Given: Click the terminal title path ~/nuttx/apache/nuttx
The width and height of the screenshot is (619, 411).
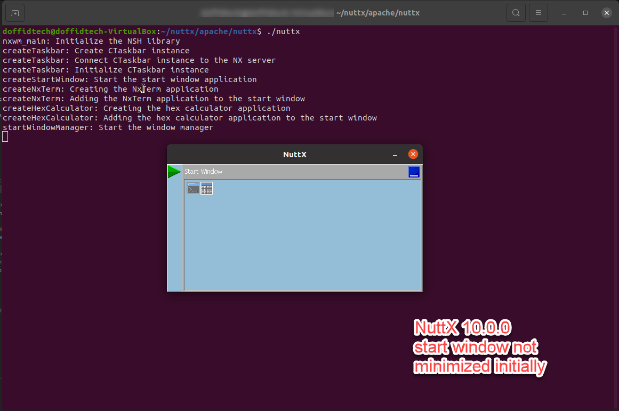Looking at the screenshot, I should click(x=378, y=13).
